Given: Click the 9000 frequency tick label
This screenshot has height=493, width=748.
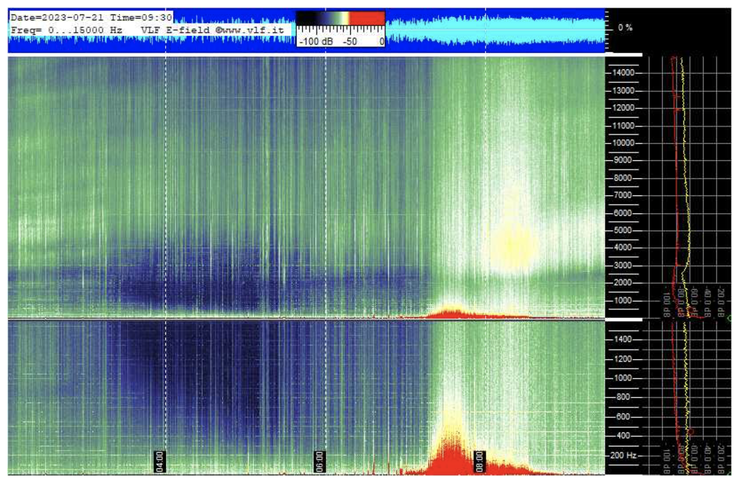Looking at the screenshot, I should click(623, 160).
